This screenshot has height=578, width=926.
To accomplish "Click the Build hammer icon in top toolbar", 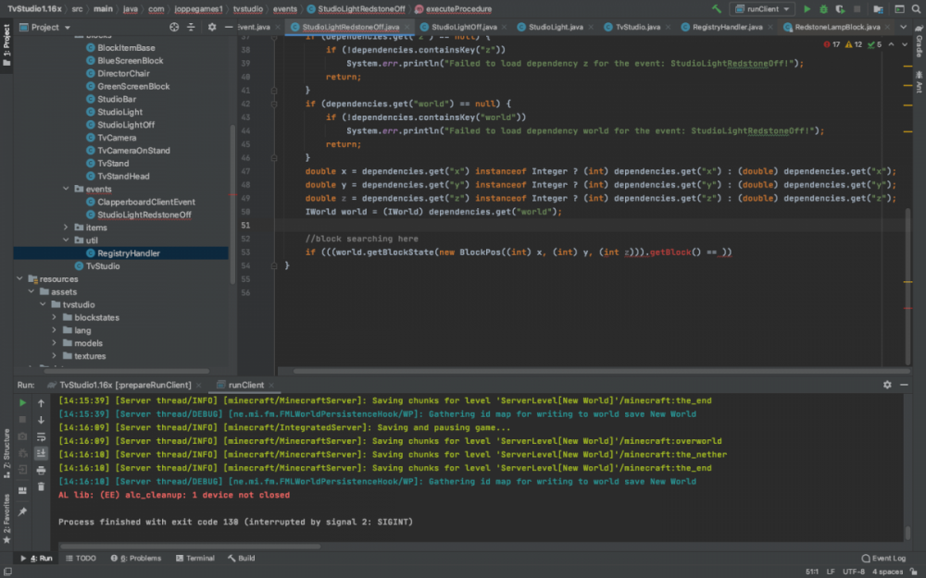I will tap(716, 9).
